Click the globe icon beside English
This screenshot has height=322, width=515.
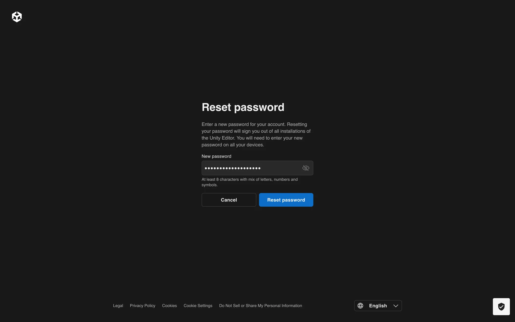[x=360, y=306]
